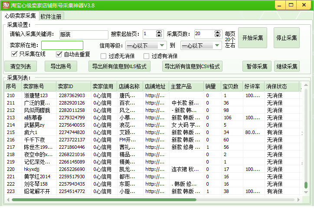Click the 销量 column header
The width and height of the screenshot is (314, 216).
[x=213, y=86]
